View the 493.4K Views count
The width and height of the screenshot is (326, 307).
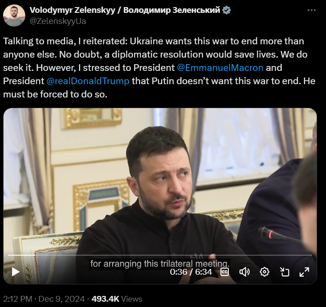tap(117, 299)
